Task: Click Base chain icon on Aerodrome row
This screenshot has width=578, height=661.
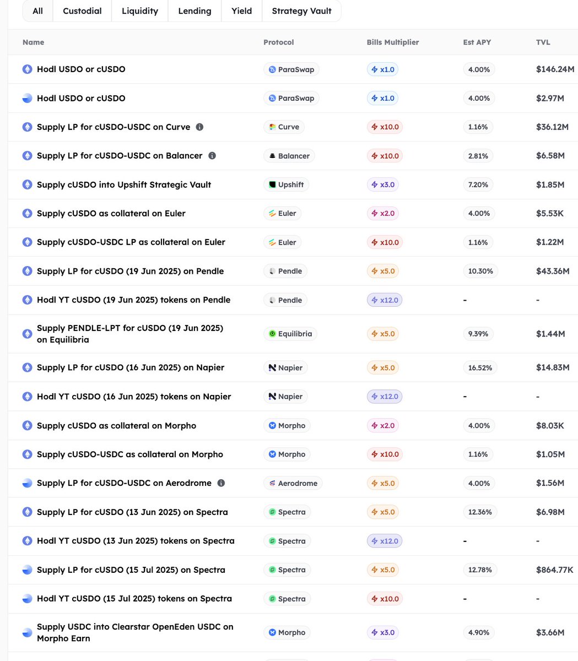Action: (x=27, y=483)
